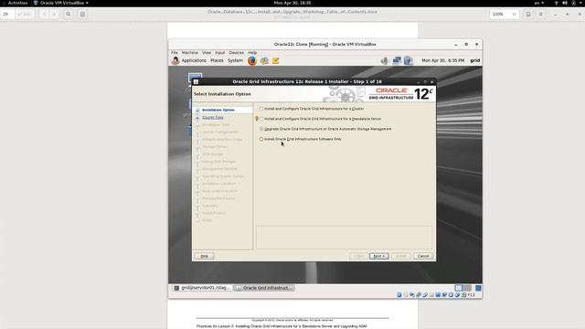Click the empty message box above installer buttons
585x329 pixels.
pyautogui.click(x=344, y=238)
